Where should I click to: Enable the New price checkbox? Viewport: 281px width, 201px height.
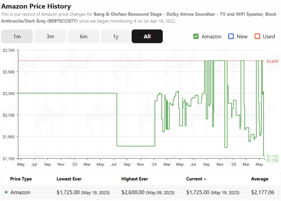pyautogui.click(x=231, y=37)
